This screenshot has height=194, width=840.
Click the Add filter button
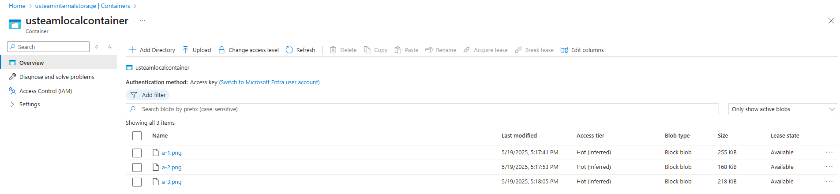[x=148, y=95]
